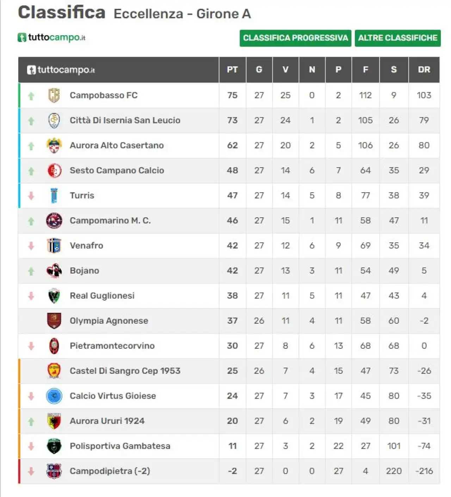This screenshot has height=497, width=451.
Task: Click the Città Di Isernia San Leucio crest
Action: point(54,120)
